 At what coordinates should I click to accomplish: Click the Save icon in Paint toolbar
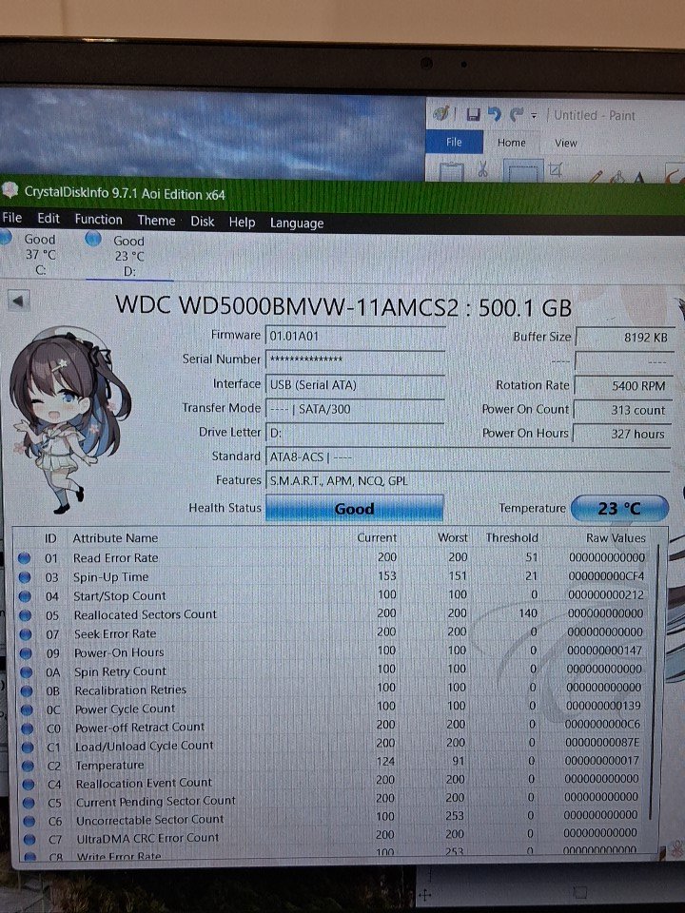473,115
